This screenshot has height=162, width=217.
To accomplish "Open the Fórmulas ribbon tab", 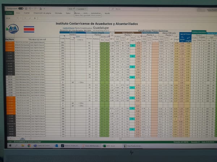I will pyautogui.click(x=58, y=13).
